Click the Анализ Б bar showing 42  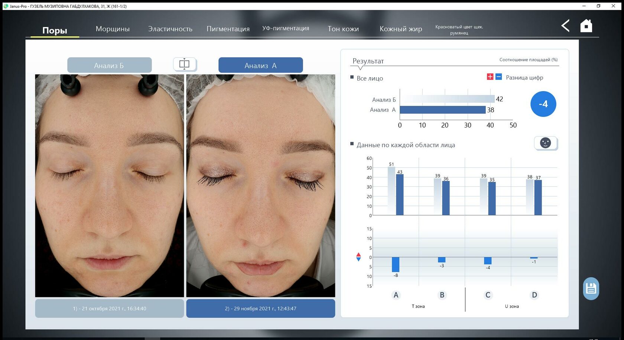[x=447, y=99]
